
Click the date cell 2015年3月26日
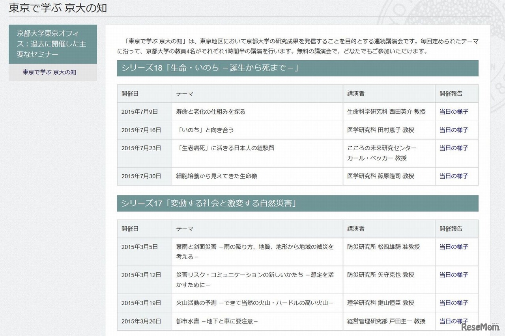[x=144, y=321]
